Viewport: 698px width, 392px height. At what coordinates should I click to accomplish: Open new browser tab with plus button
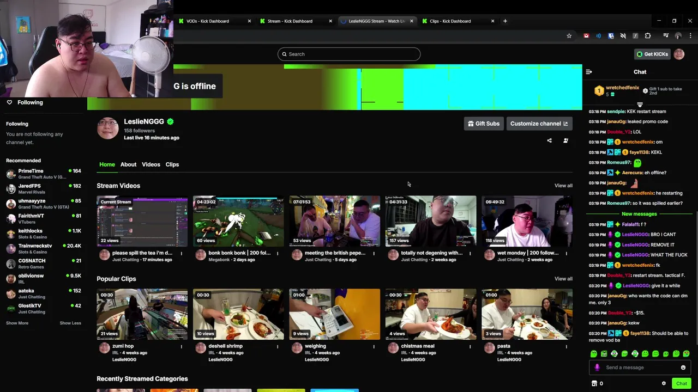pos(505,21)
